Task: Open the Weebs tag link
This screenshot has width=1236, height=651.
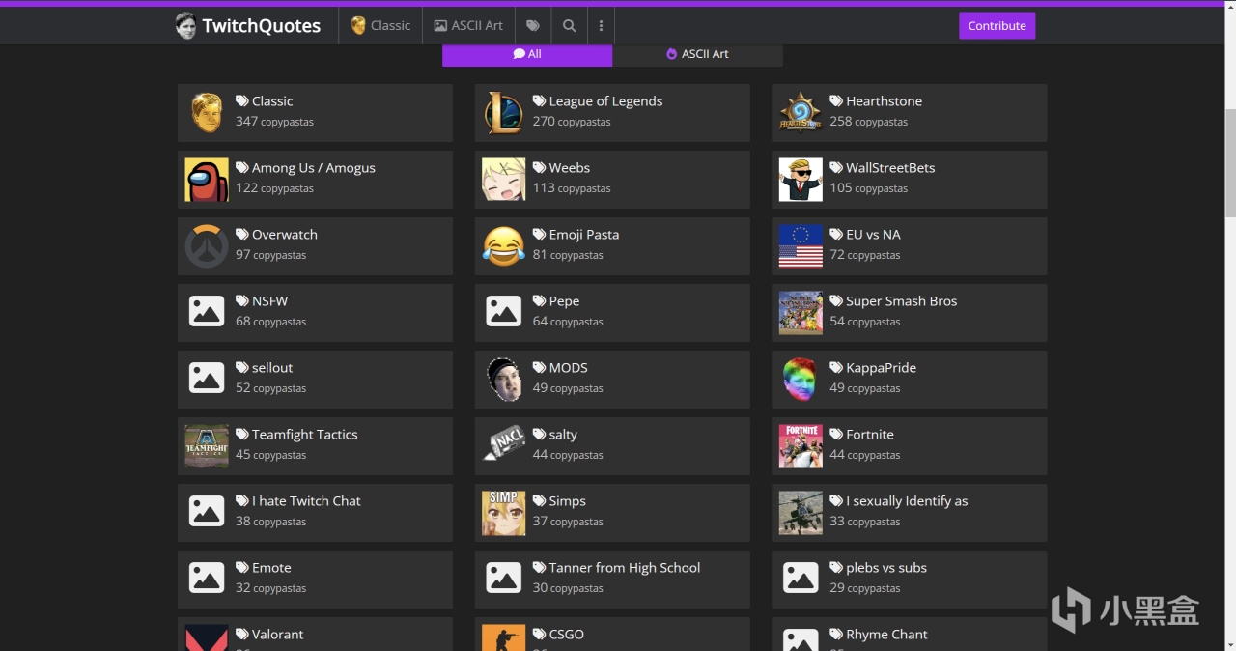Action: pos(561,168)
